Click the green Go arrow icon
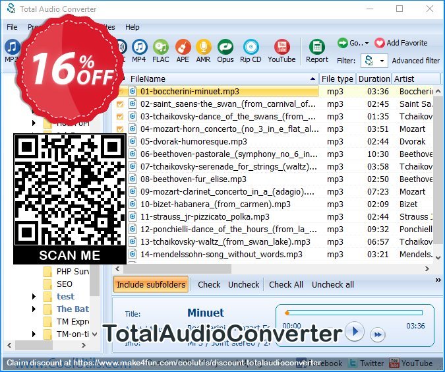The width and height of the screenshot is (445, 372). coord(343,43)
